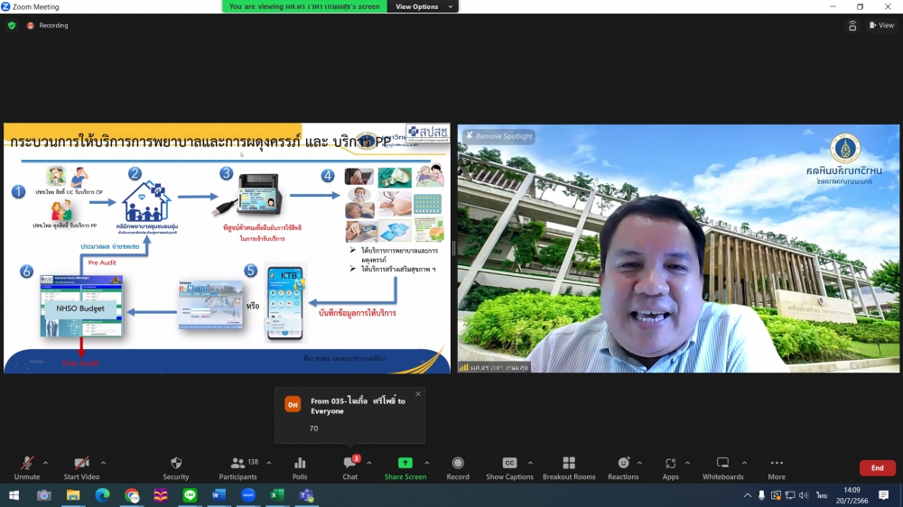Click the spotlighted speaker video tile
Viewport: 903px width, 507px height.
coord(678,249)
